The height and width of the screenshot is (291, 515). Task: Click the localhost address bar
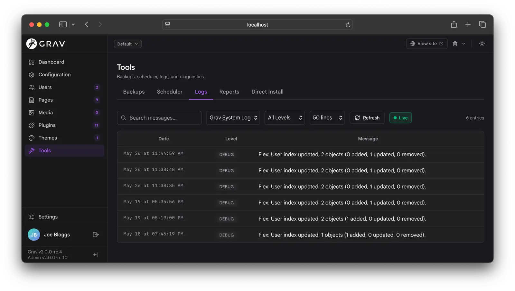(x=257, y=25)
